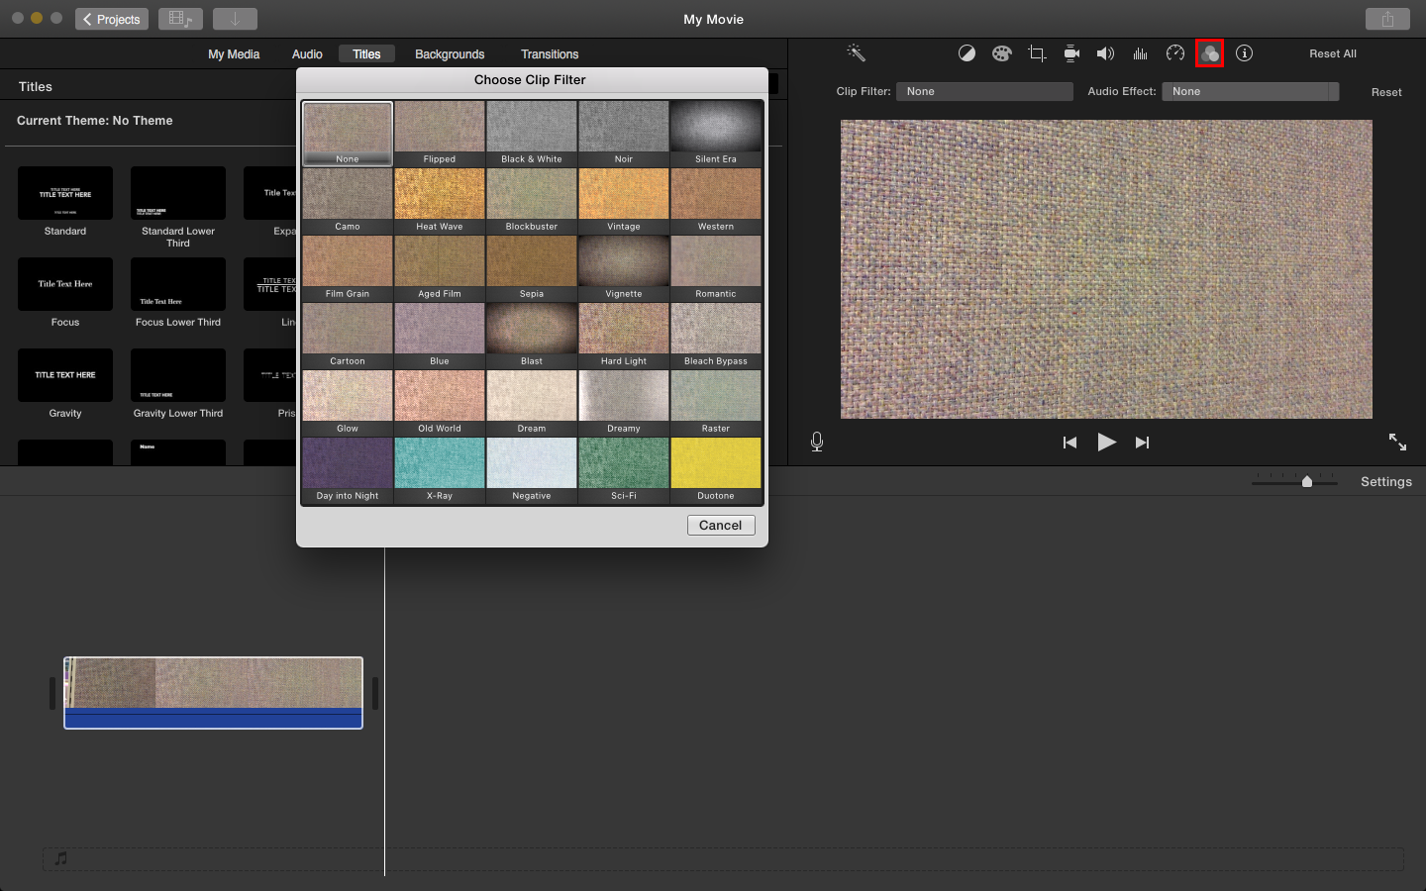
Task: Switch to the Backgrounds tab
Action: click(x=450, y=54)
